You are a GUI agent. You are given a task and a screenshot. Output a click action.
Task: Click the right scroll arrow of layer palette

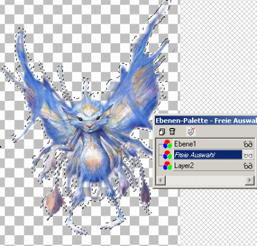pos(250,180)
